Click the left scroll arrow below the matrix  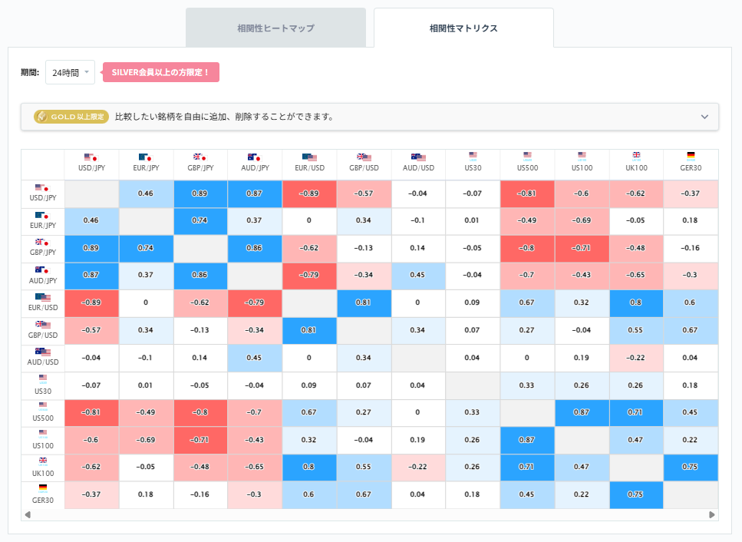[x=28, y=515]
